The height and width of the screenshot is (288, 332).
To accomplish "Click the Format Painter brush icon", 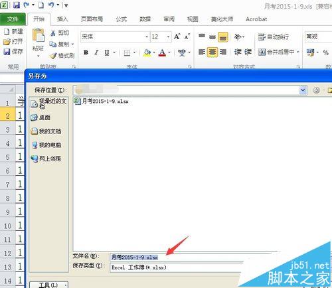I will (53, 56).
